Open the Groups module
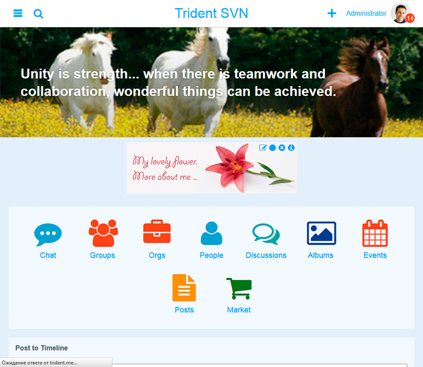 click(x=102, y=240)
